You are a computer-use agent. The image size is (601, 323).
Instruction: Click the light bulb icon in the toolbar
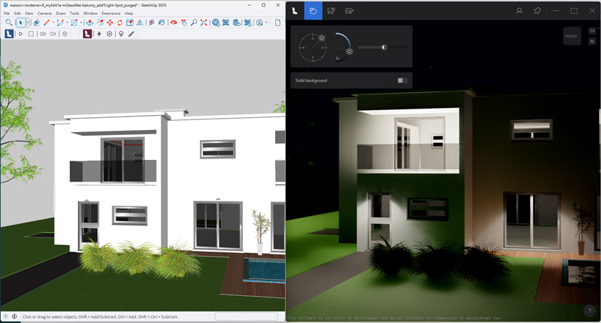click(x=121, y=34)
